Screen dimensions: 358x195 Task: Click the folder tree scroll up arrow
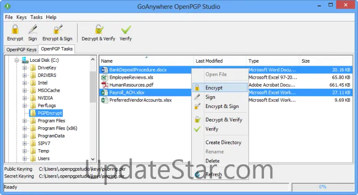(93, 59)
